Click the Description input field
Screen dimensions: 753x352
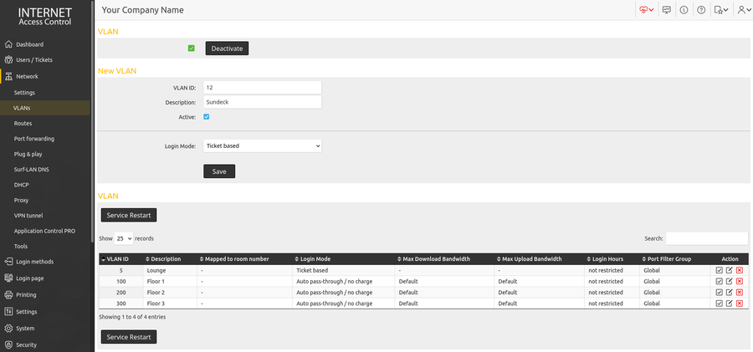click(x=262, y=102)
